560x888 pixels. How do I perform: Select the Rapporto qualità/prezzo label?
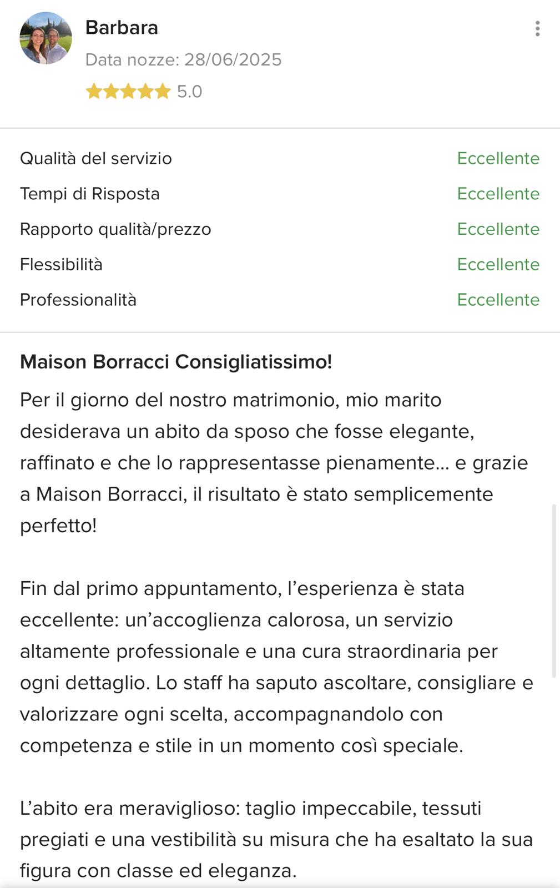[115, 229]
